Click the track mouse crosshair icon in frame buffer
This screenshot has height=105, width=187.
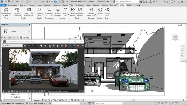66,46
